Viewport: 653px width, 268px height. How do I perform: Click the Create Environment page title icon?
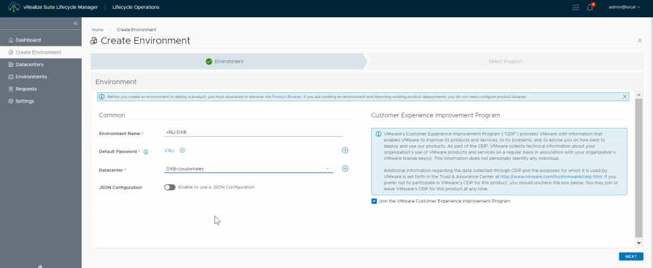coord(94,41)
